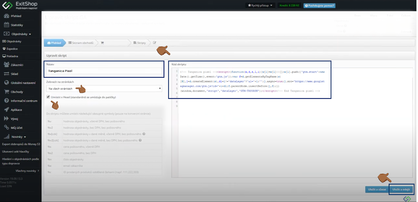This screenshot has height=202, width=418.
Task: Click the ExitShop logo
Action: tap(20, 5)
